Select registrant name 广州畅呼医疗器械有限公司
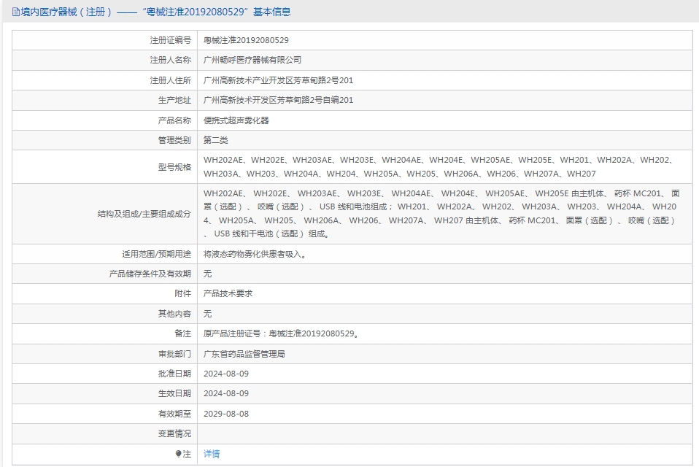This screenshot has height=467, width=699. [252, 60]
